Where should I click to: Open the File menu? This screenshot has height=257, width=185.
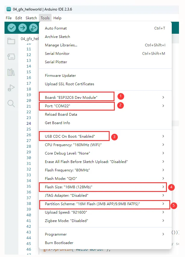point(9,18)
